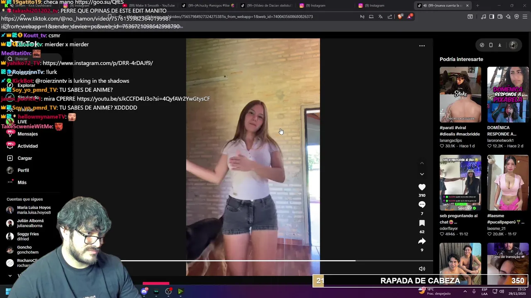Open Perfil in TikTok sidebar
Viewport: 531px width, 298px height.
click(x=23, y=170)
